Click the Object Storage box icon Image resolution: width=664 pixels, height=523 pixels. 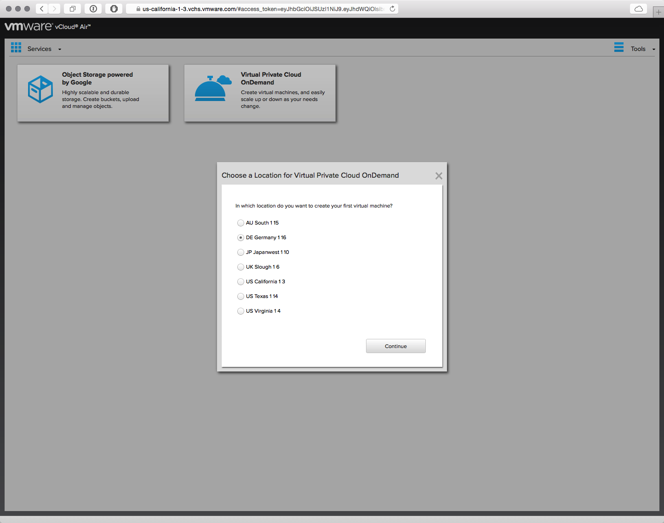40,89
